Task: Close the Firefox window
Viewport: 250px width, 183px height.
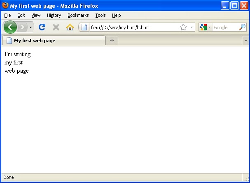Action: pos(244,6)
